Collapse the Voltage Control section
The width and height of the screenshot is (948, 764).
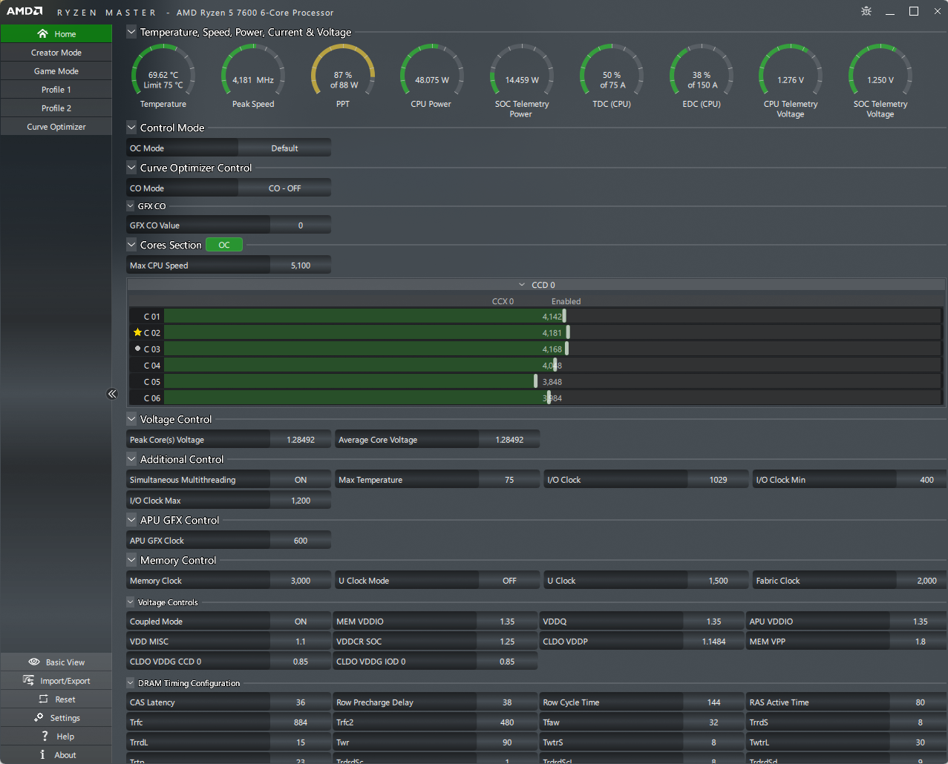click(x=131, y=419)
